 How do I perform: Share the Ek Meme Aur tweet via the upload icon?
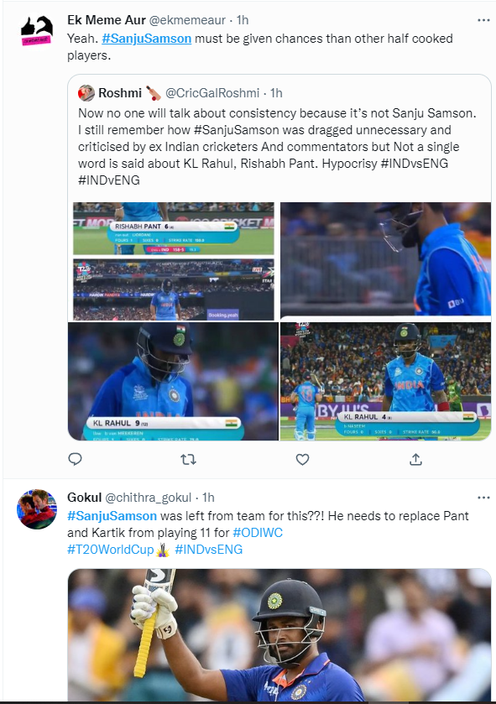(415, 459)
